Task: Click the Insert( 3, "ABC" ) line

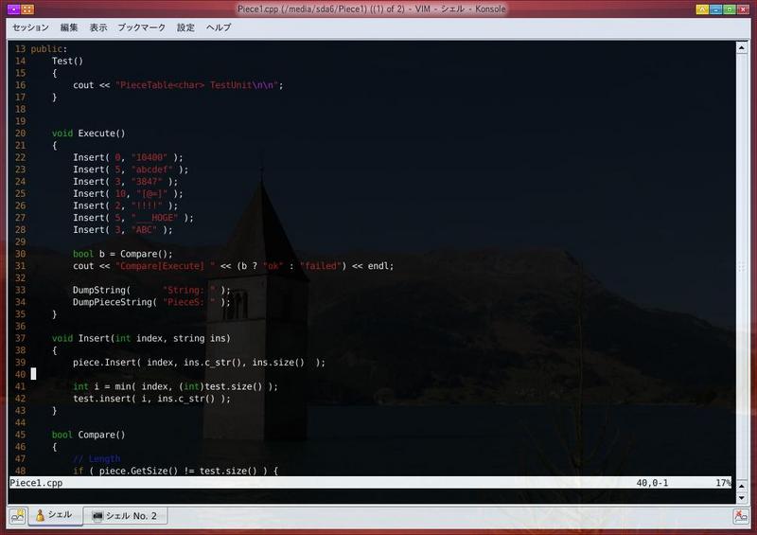Action: tap(123, 230)
